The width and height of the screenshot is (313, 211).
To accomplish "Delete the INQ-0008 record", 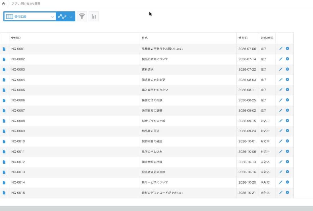I will [x=287, y=120].
